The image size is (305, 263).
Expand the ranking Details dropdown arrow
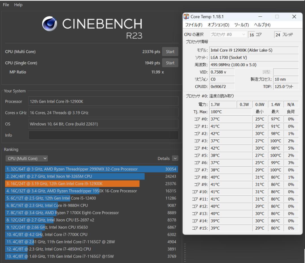click(x=175, y=158)
